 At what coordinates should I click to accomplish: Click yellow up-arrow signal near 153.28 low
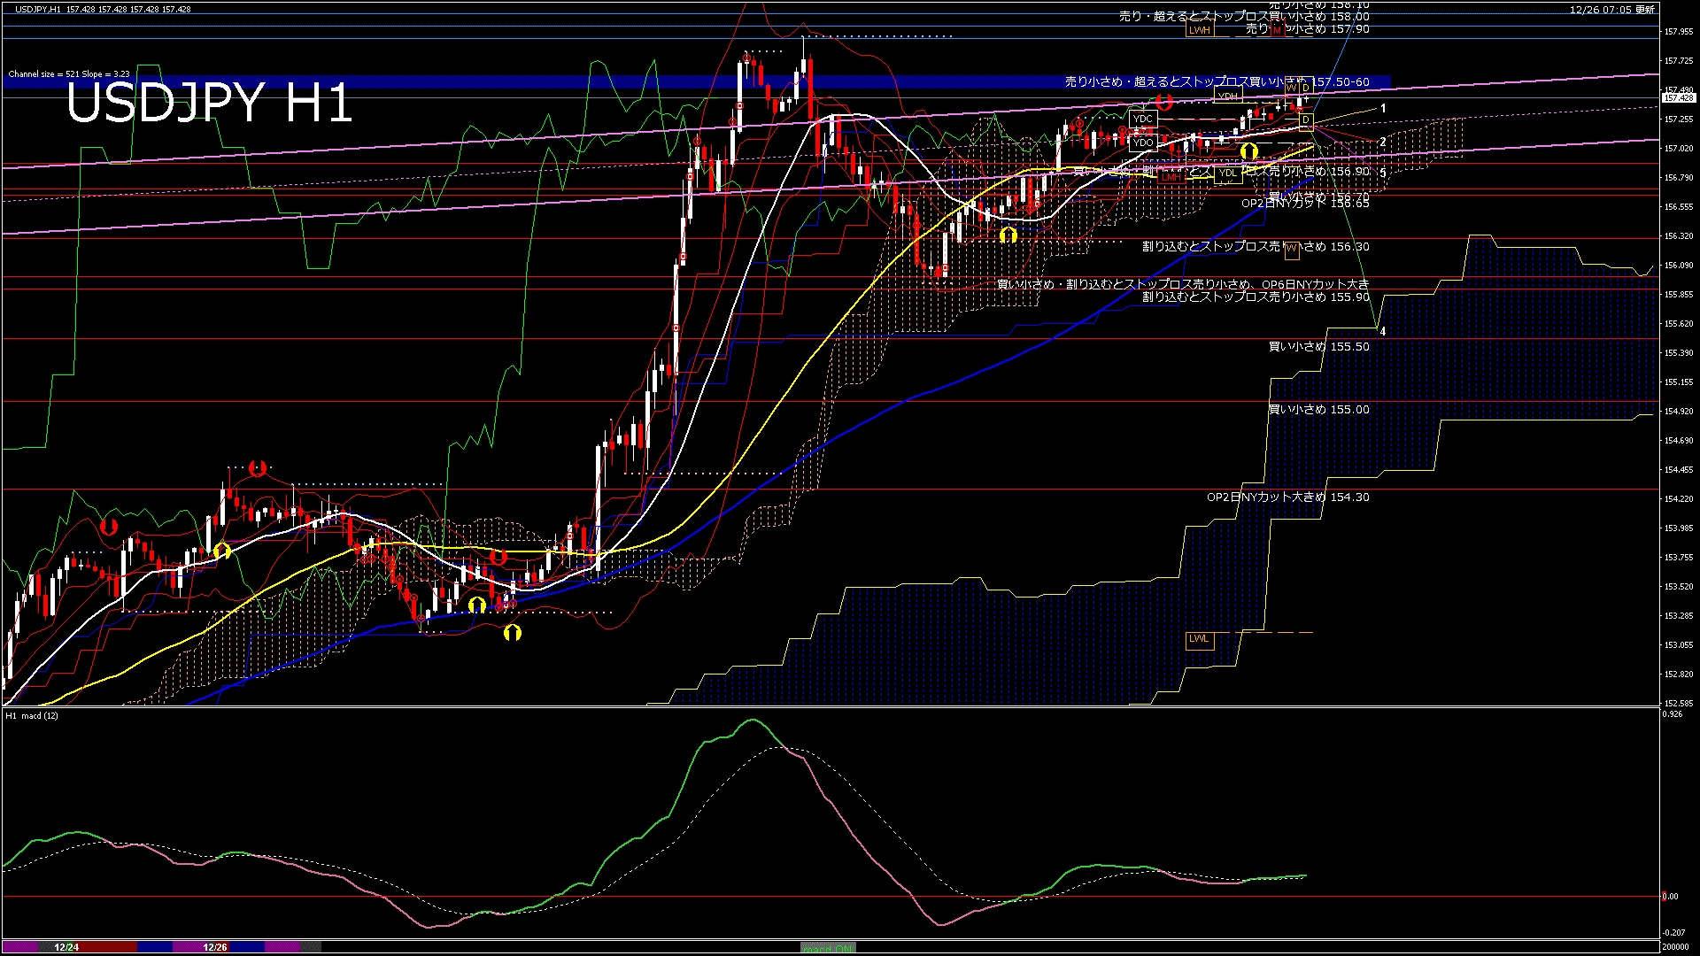[x=477, y=605]
